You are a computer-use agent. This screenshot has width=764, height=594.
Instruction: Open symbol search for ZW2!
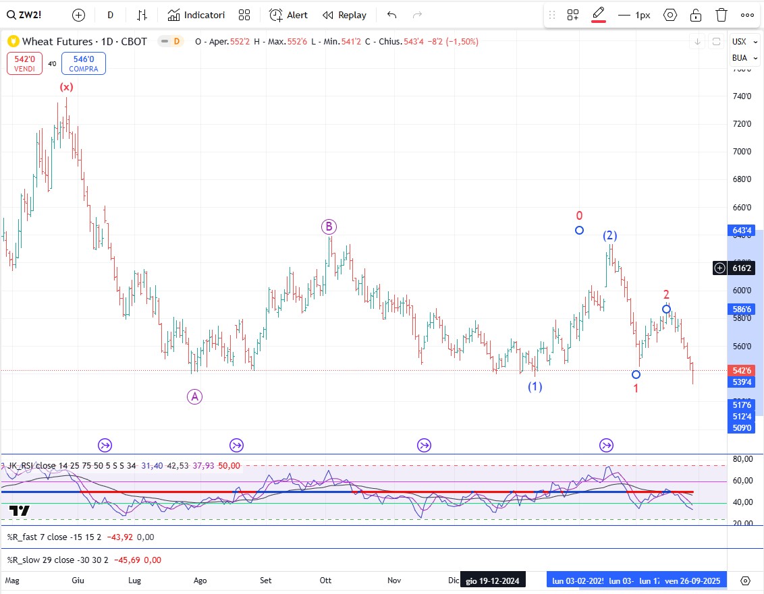coord(24,15)
